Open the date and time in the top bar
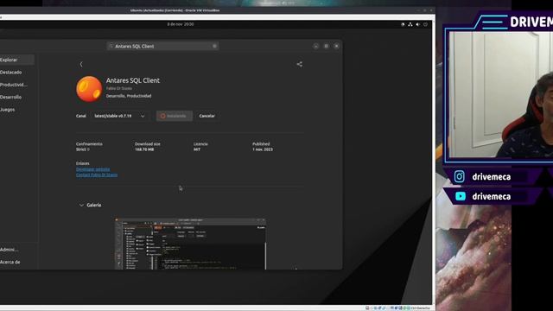 pos(181,24)
